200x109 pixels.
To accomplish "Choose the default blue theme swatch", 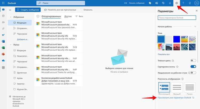I will [161, 39].
